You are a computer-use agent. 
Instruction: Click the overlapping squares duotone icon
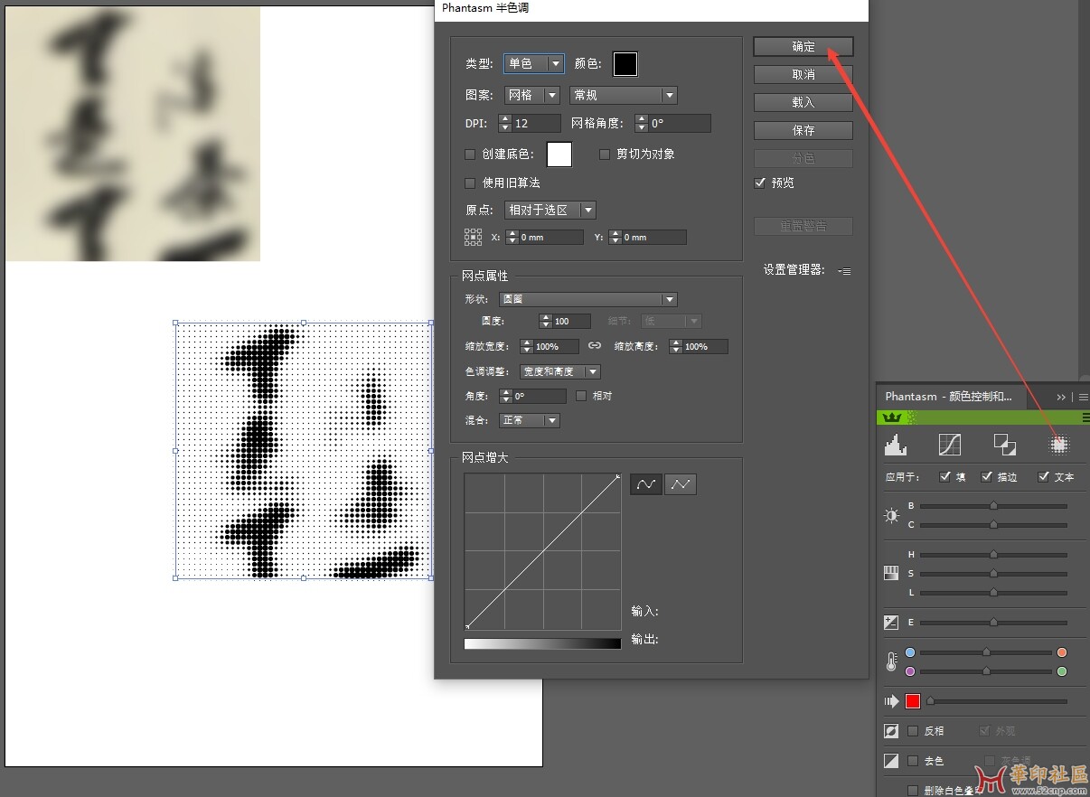(x=1004, y=444)
